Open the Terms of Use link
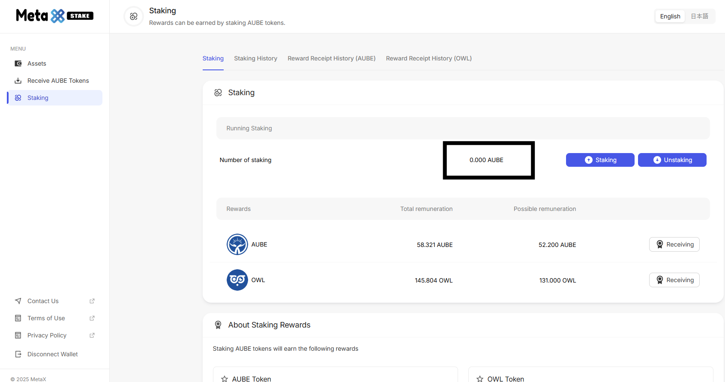Image resolution: width=725 pixels, height=382 pixels. click(46, 318)
